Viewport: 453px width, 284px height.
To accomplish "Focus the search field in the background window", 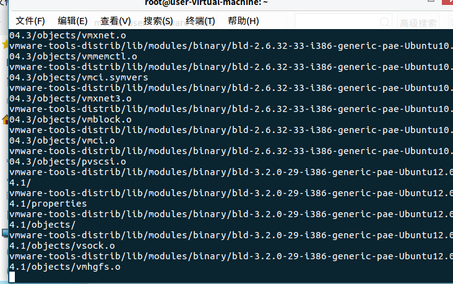I will click(343, 22).
